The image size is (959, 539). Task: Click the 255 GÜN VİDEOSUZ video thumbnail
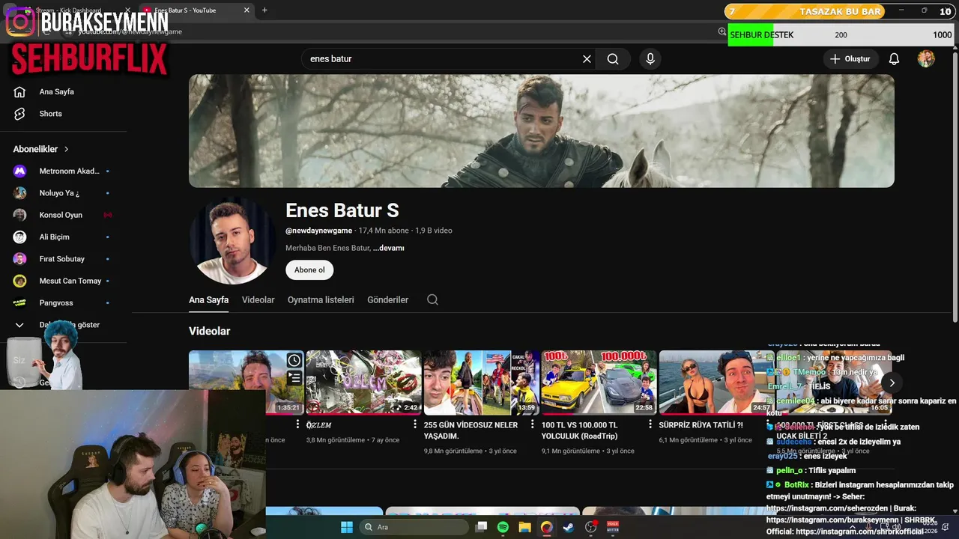click(481, 383)
